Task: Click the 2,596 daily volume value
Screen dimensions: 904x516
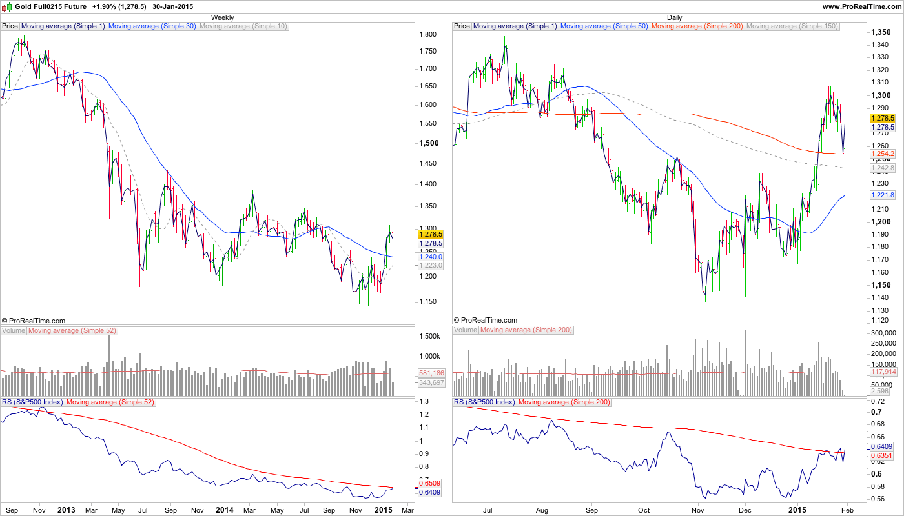Action: point(879,391)
